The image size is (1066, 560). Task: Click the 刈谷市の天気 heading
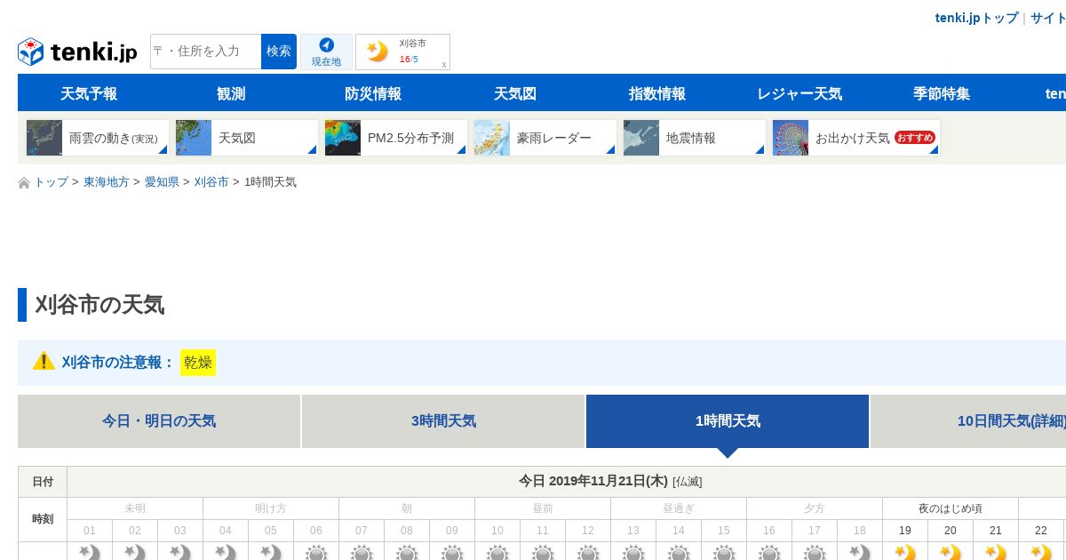point(99,305)
